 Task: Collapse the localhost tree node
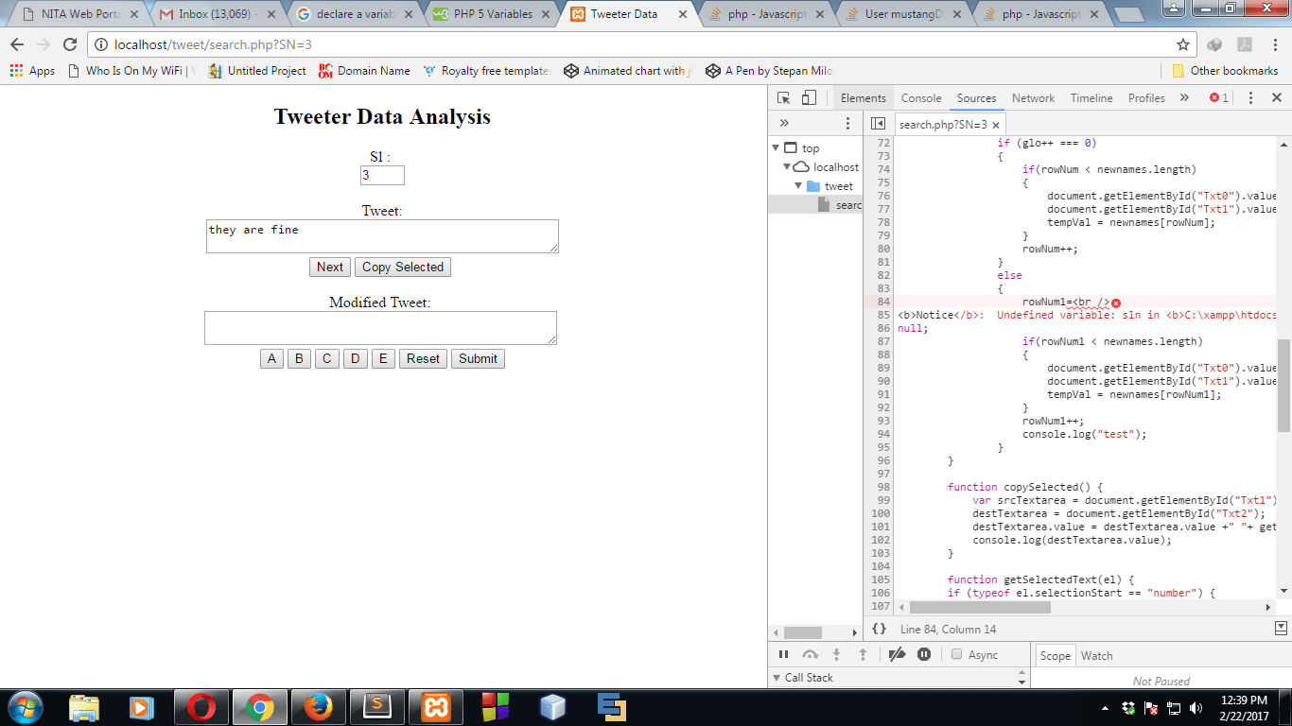786,167
